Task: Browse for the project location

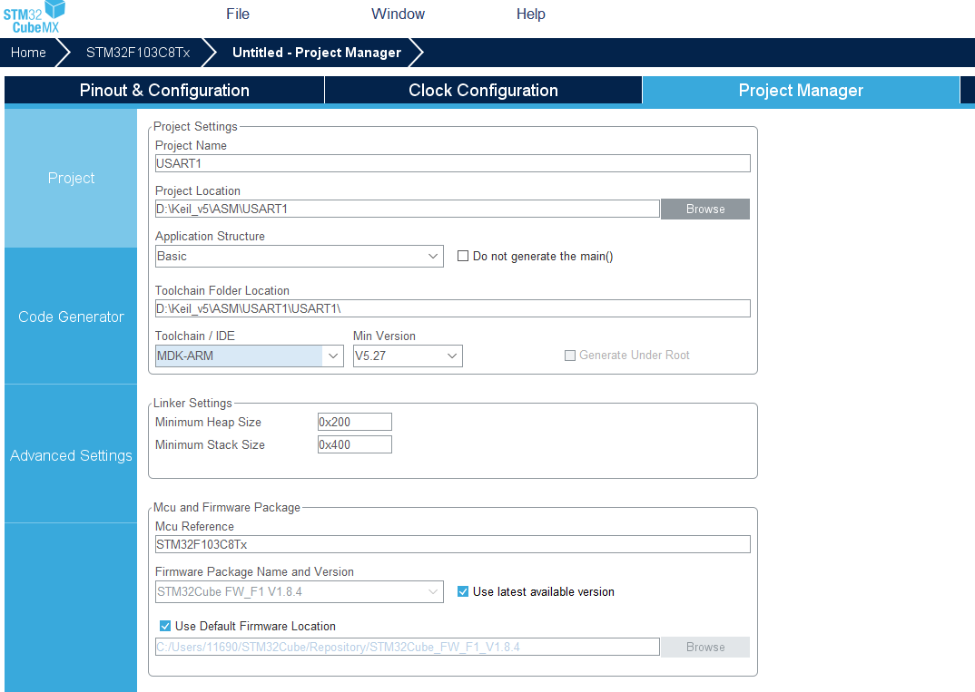Action: [705, 209]
